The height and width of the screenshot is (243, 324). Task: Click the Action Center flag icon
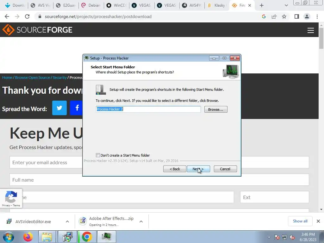tap(277, 237)
